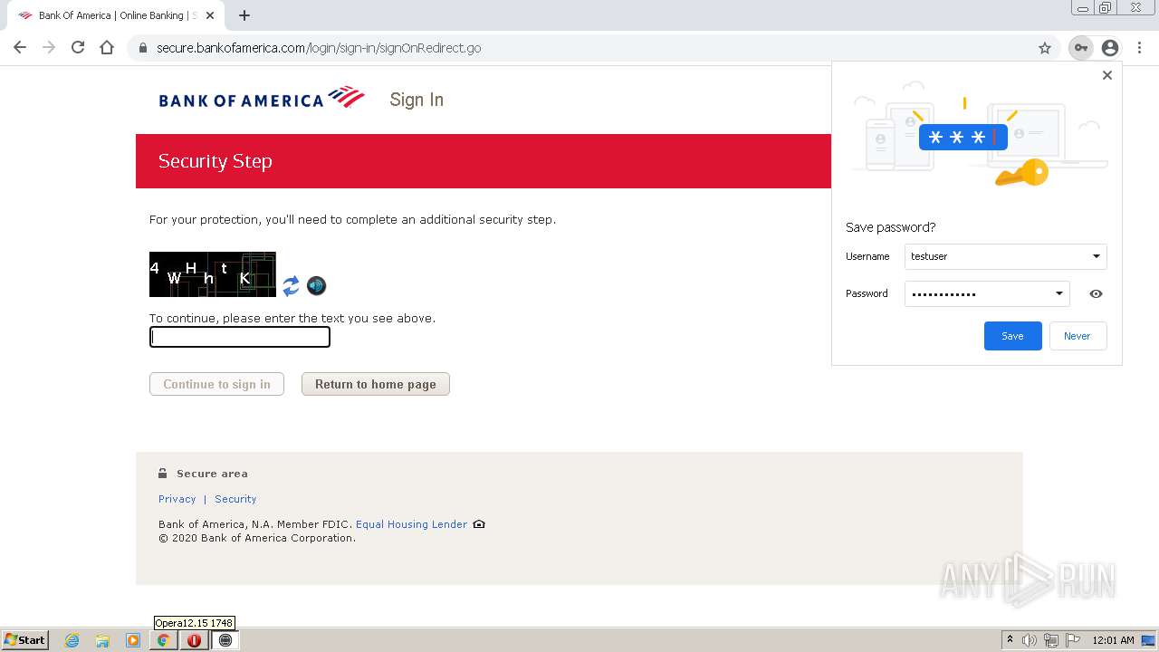Switch to Chrome in taskbar
The width and height of the screenshot is (1159, 652).
click(164, 640)
